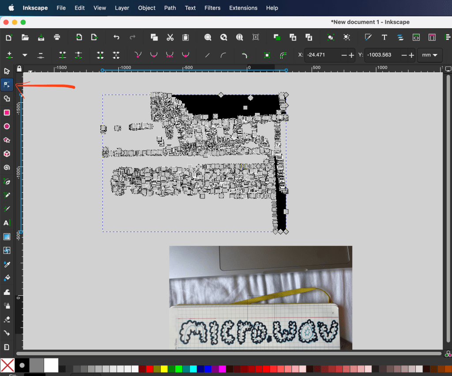Select the Node editing tool
Image resolution: width=452 pixels, height=376 pixels.
(x=7, y=85)
